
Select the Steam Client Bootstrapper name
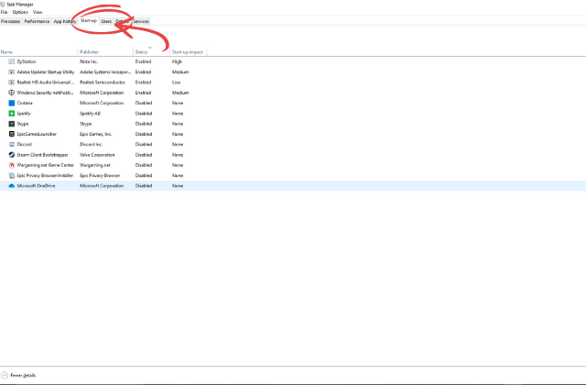coord(43,155)
